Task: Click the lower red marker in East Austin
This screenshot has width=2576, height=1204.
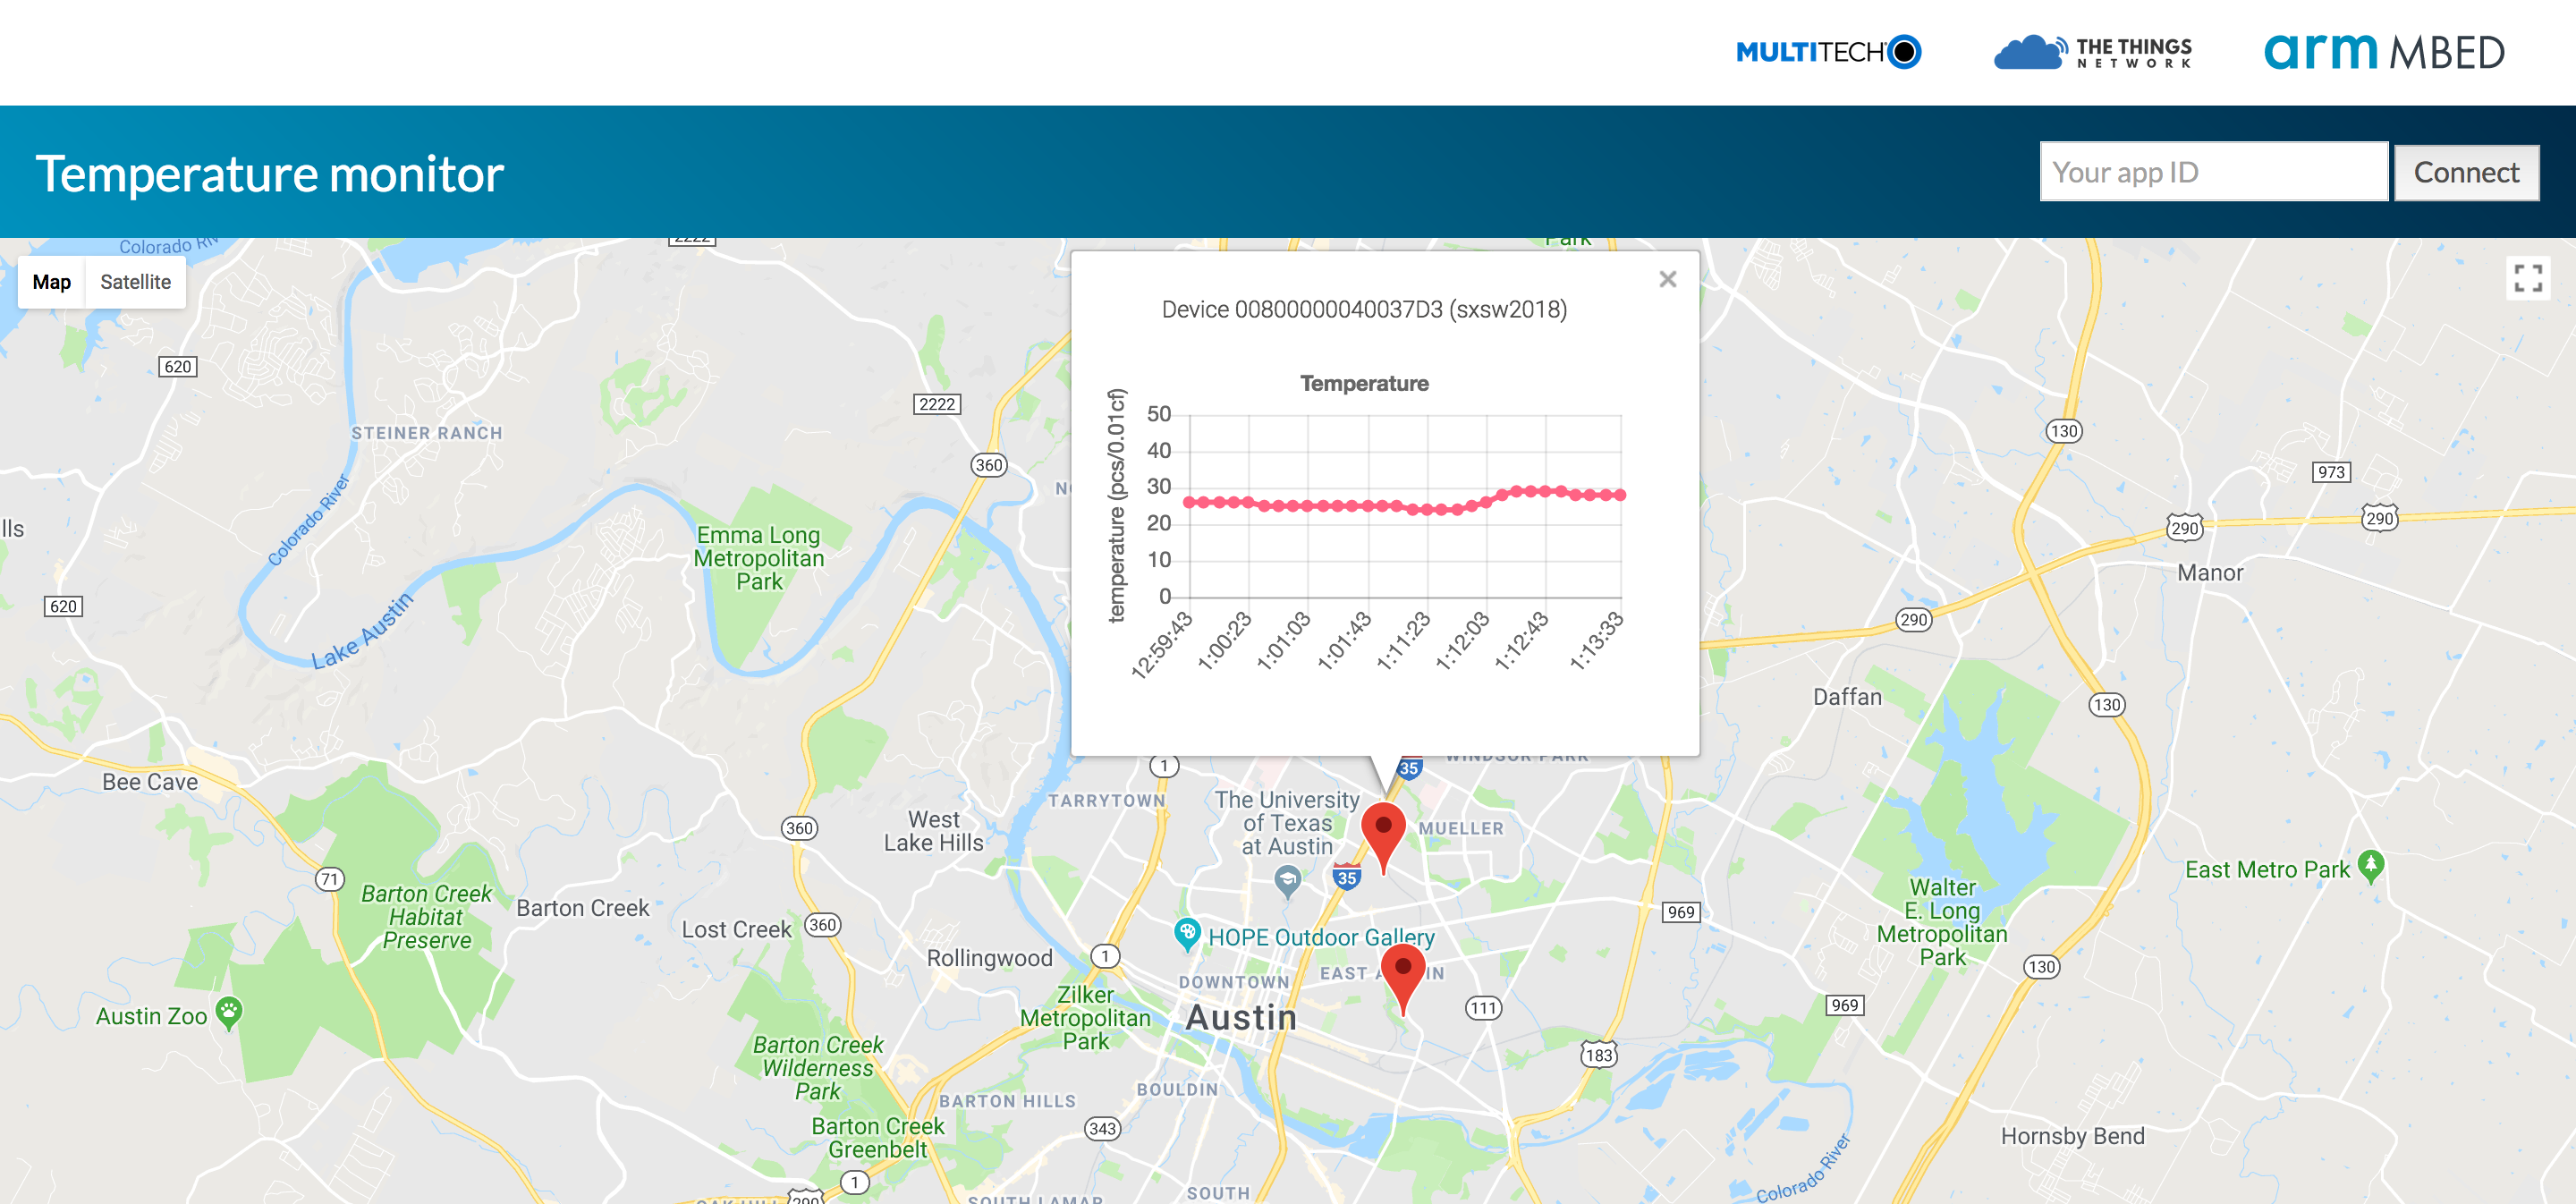Action: [x=1402, y=969]
